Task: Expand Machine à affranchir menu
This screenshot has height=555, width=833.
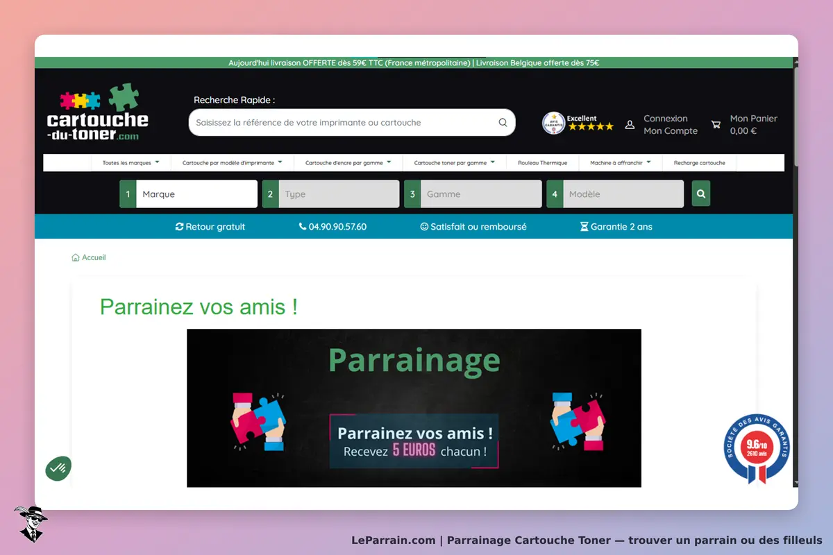Action: 621,163
